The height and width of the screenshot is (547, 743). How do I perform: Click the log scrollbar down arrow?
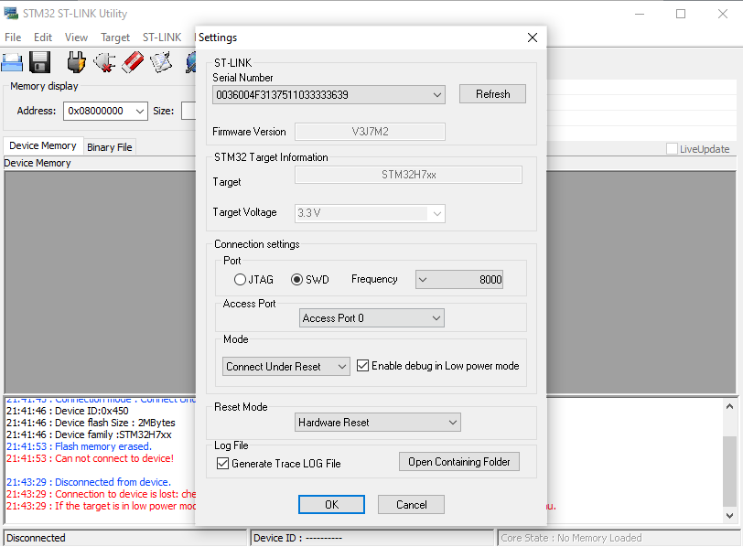tap(730, 515)
